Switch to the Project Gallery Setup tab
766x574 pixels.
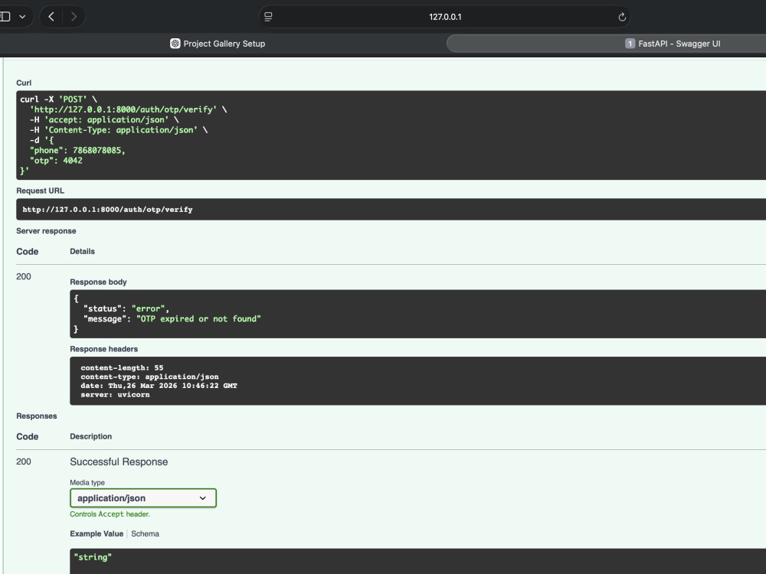pyautogui.click(x=218, y=44)
